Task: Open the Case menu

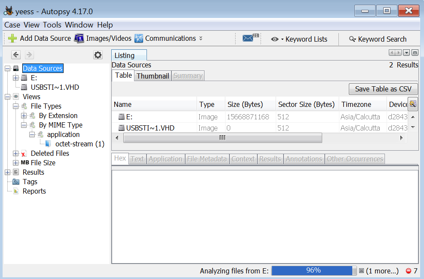Action: (12, 25)
